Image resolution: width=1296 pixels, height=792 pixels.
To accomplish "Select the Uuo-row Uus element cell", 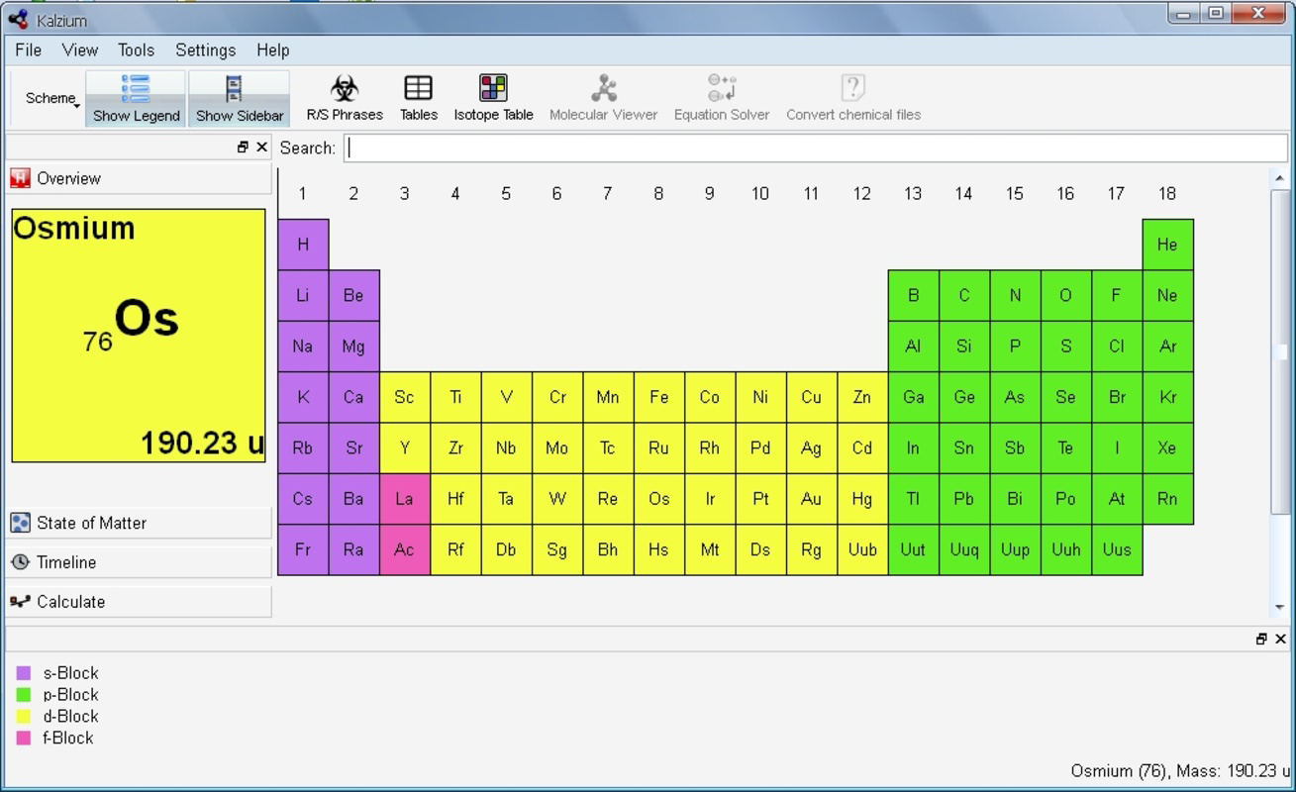I will [x=1117, y=549].
